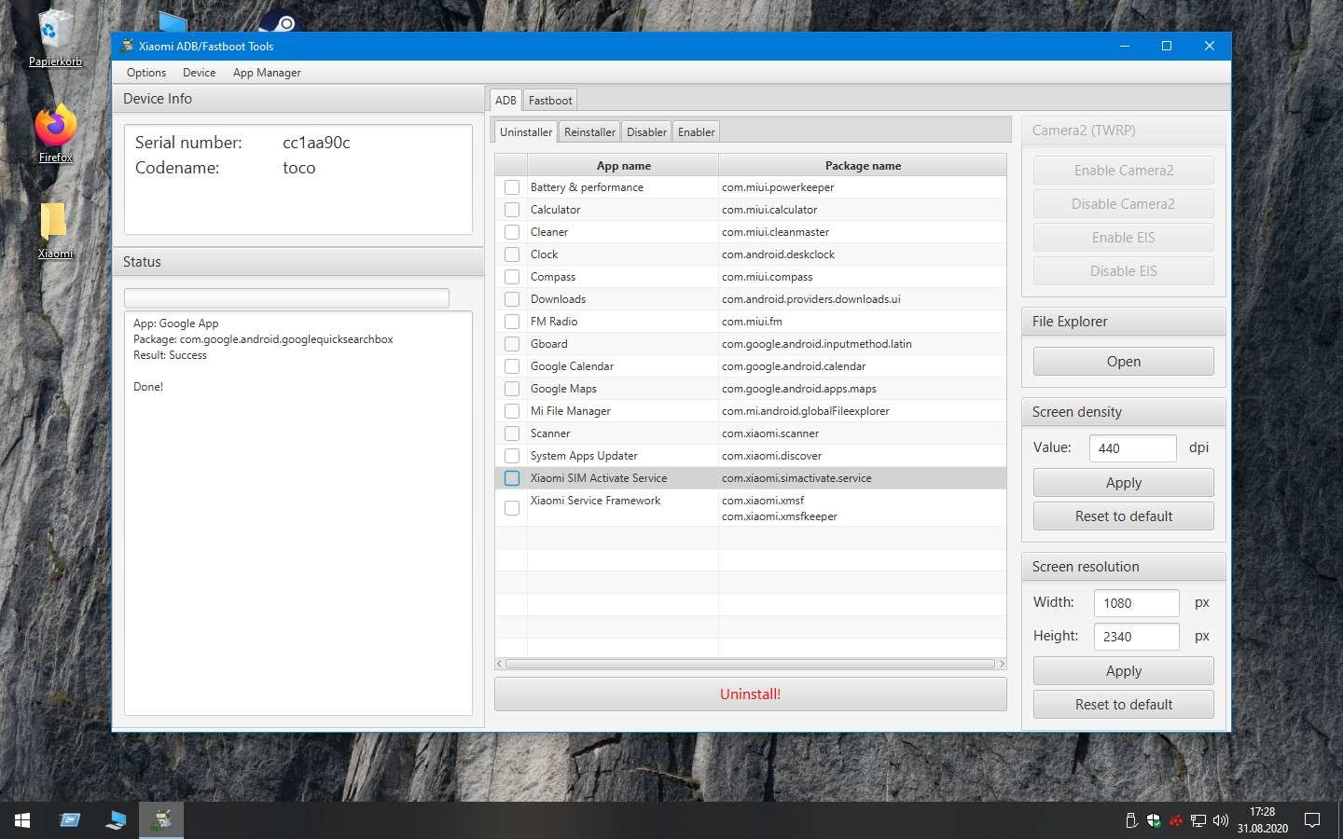Click the Status progress bar
This screenshot has width=1343, height=839.
click(286, 297)
